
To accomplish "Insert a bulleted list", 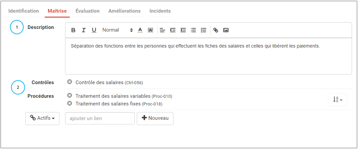I will 193,30.
